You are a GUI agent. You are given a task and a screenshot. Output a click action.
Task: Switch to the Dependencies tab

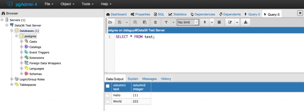203,14
